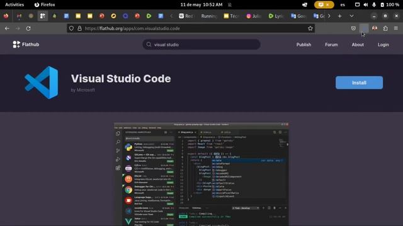The image size is (403, 226).
Task: Open the Forum link
Action: pos(331,45)
